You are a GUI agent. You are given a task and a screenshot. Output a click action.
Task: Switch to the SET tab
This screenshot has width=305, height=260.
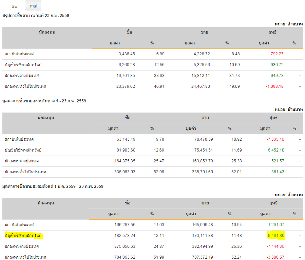coord(15,6)
